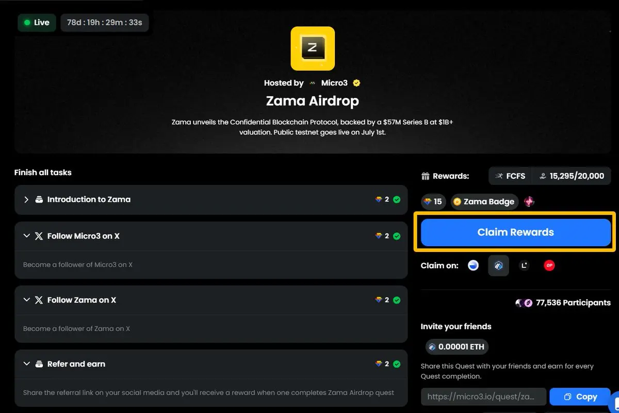The height and width of the screenshot is (413, 619).
Task: Click 'Become a follower of Micro3 on X'
Action: (x=78, y=265)
